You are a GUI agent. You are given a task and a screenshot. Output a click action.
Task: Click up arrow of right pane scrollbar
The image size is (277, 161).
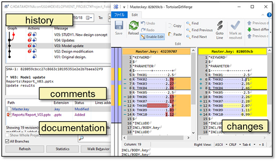[x=269, y=51]
